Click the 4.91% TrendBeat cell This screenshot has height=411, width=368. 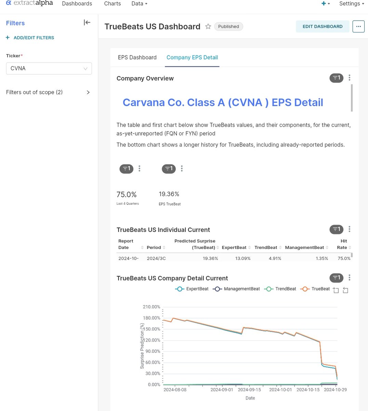point(275,258)
